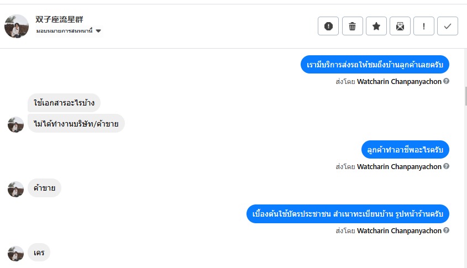
Task: Mark conversation done with the checkmark
Action: 448,26
